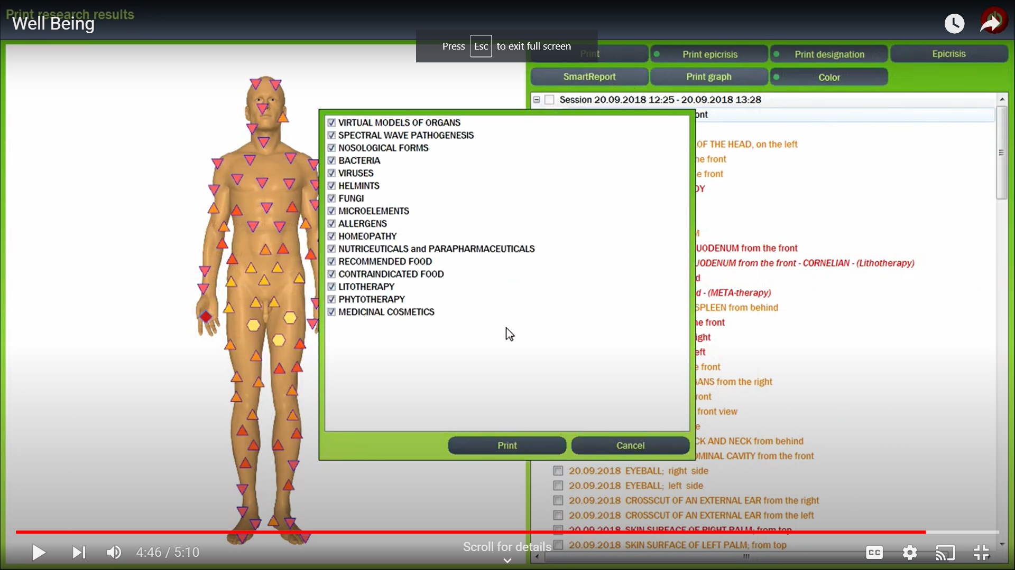Image resolution: width=1015 pixels, height=570 pixels.
Task: Toggle NOSOLOGICAL FORMS checkbox
Action: click(331, 148)
